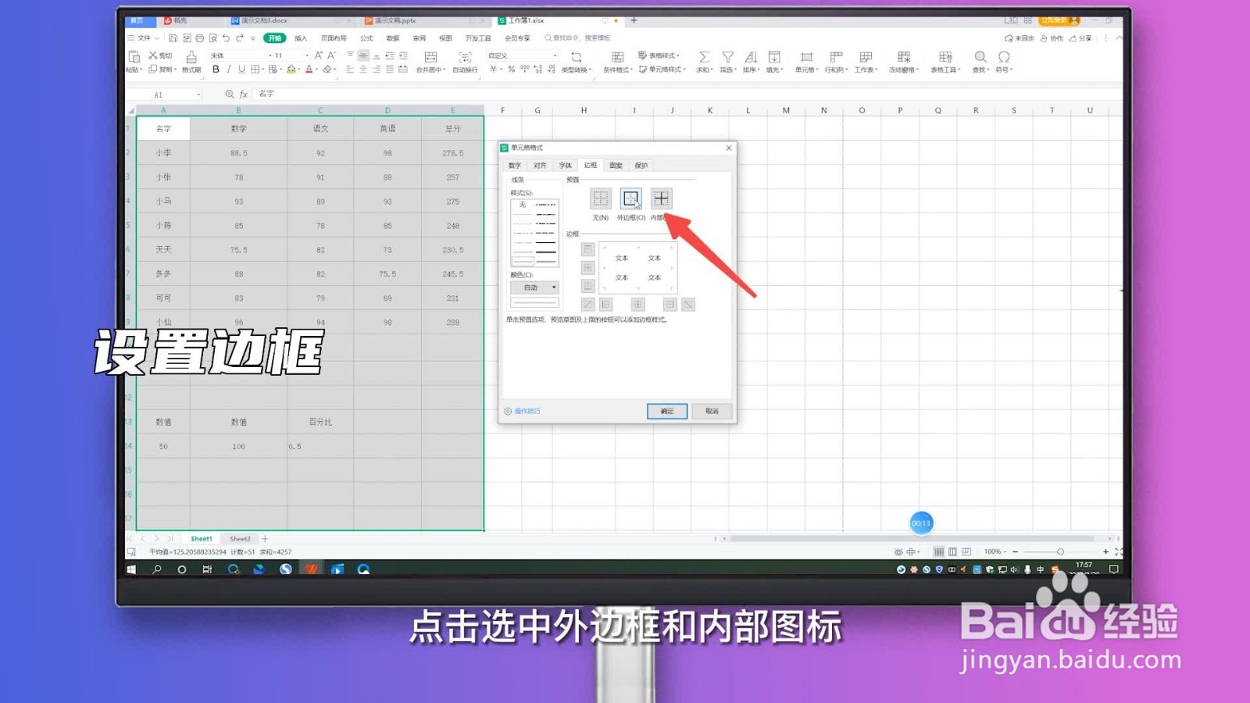The image size is (1250, 703).
Task: Switch to the Sheet2 worksheet tab
Action: (240, 539)
